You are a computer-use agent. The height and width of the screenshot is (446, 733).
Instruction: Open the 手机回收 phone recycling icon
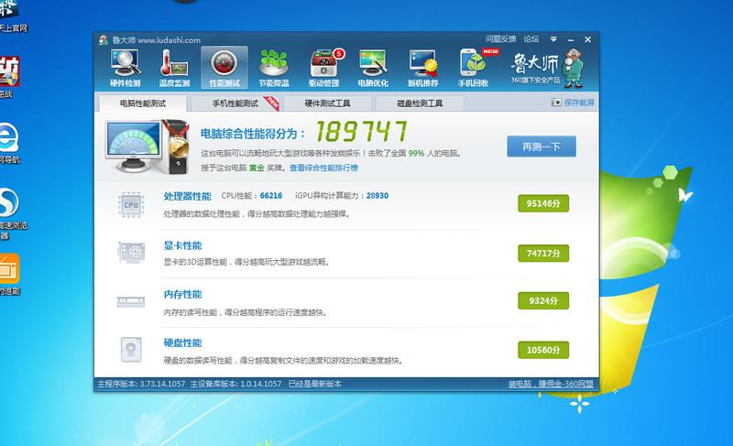pos(474,68)
